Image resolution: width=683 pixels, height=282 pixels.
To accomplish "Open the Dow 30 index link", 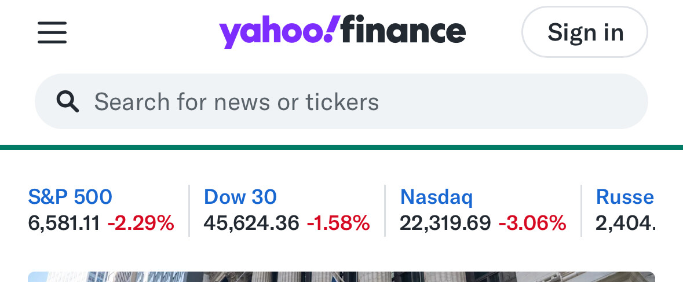I will (240, 197).
